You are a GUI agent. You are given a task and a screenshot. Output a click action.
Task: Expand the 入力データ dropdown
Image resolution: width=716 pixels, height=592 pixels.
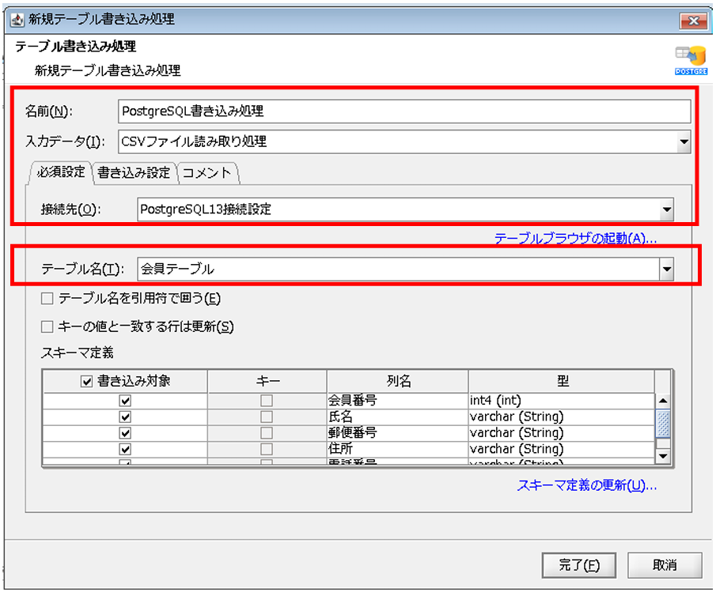(x=684, y=142)
